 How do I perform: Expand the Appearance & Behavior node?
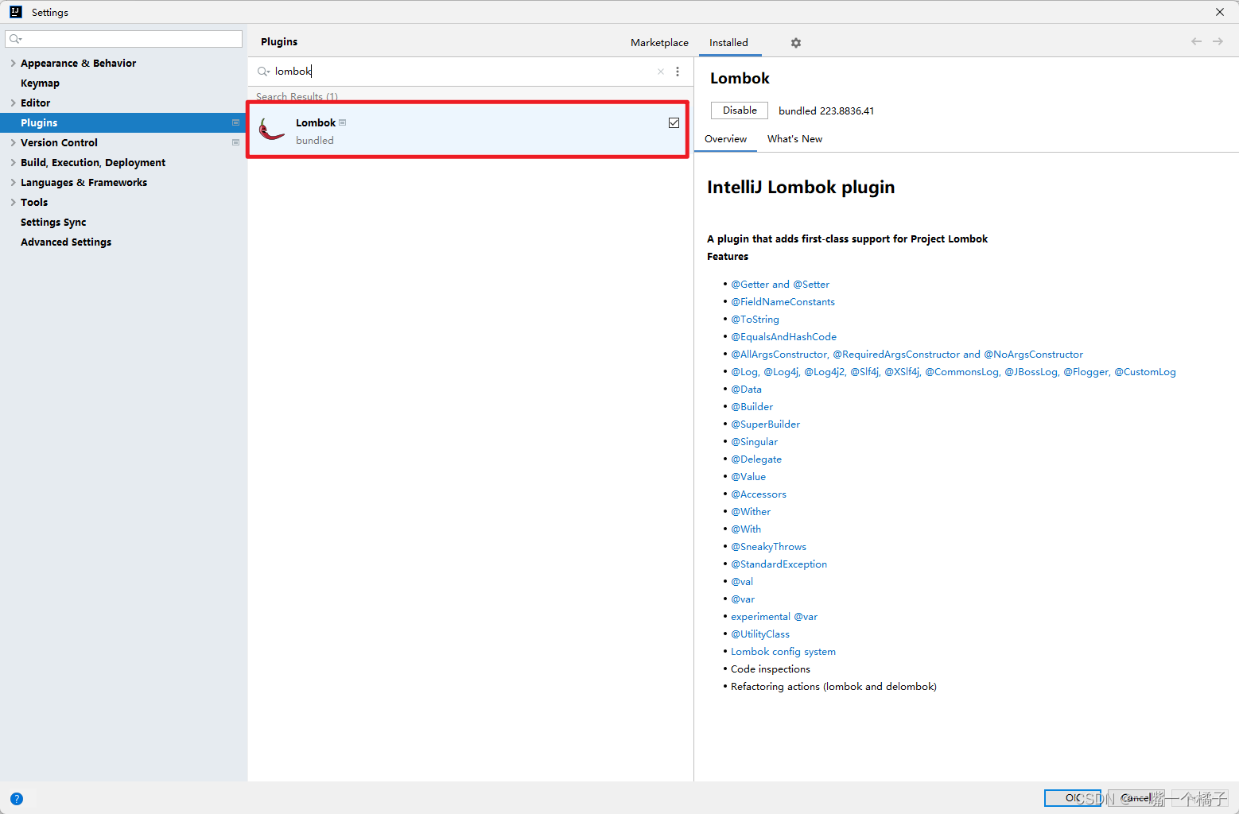(13, 63)
